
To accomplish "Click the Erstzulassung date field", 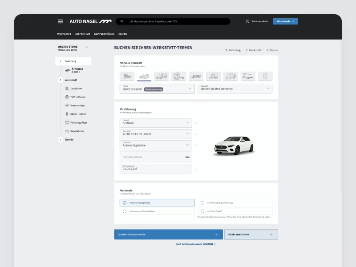I will [x=156, y=169].
